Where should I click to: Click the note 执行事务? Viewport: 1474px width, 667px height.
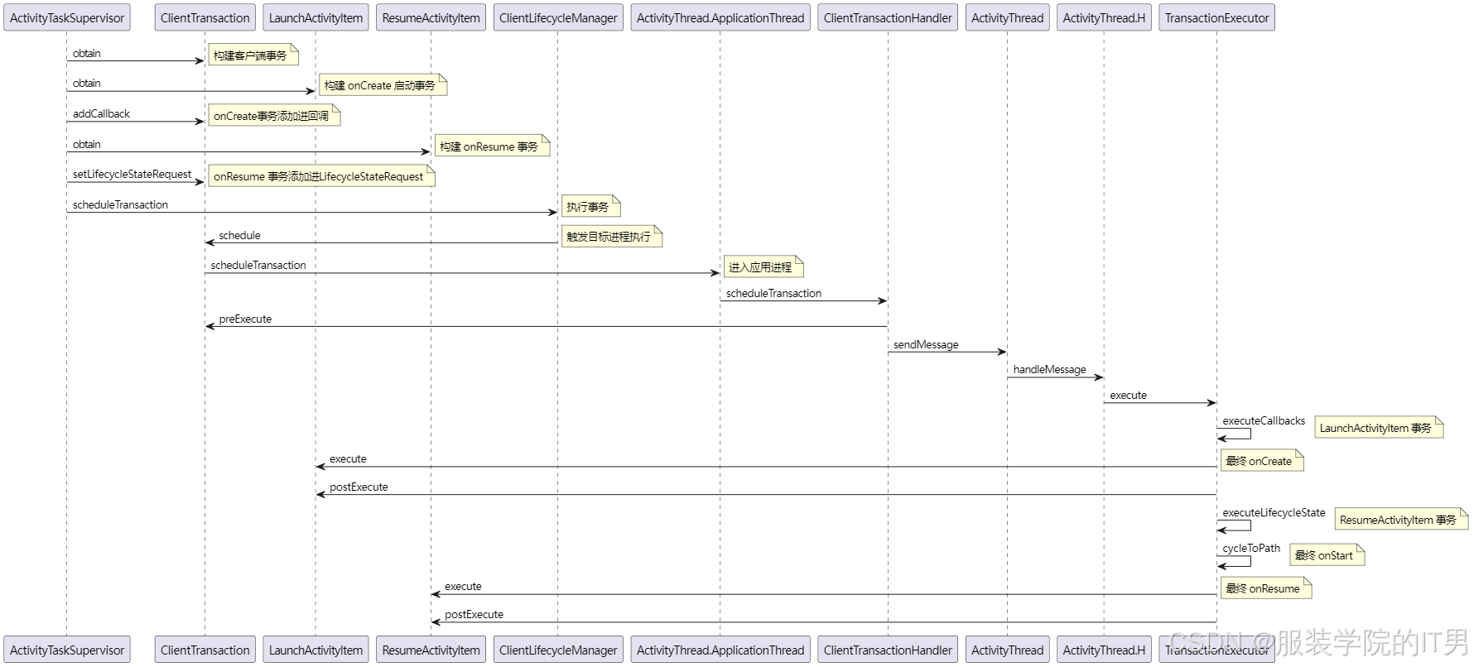point(590,207)
